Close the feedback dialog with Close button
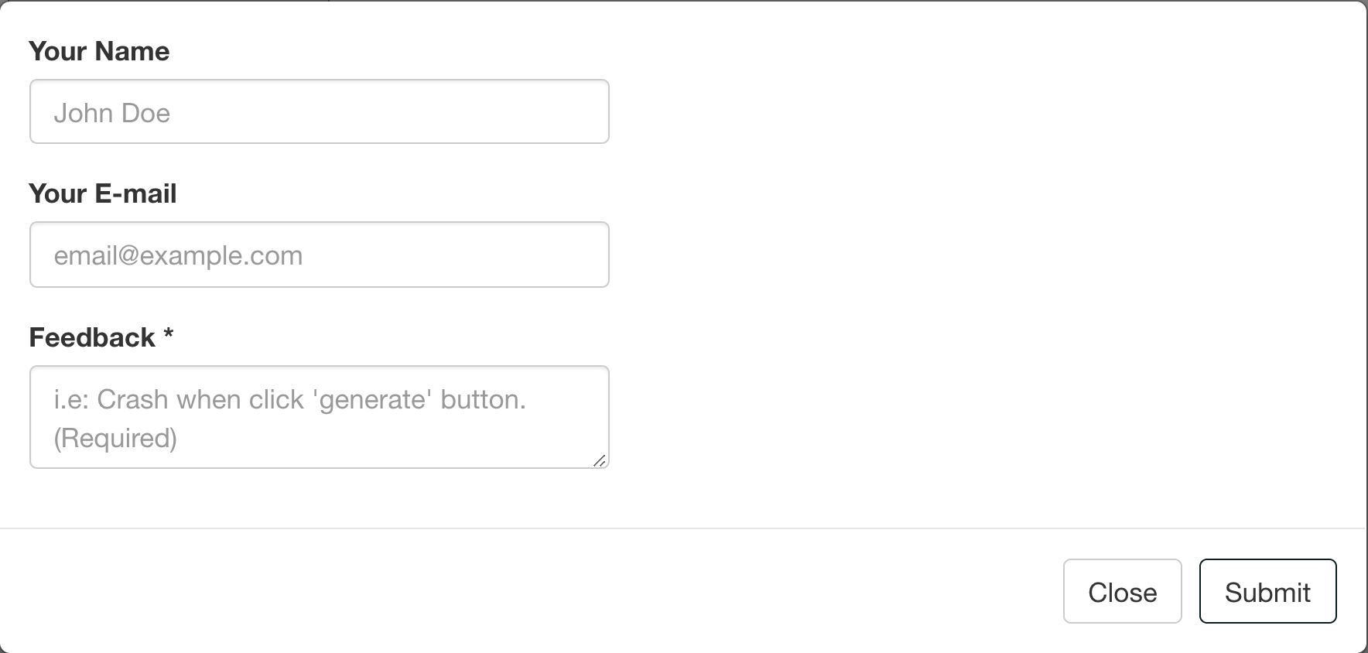The height and width of the screenshot is (653, 1368). click(x=1122, y=591)
